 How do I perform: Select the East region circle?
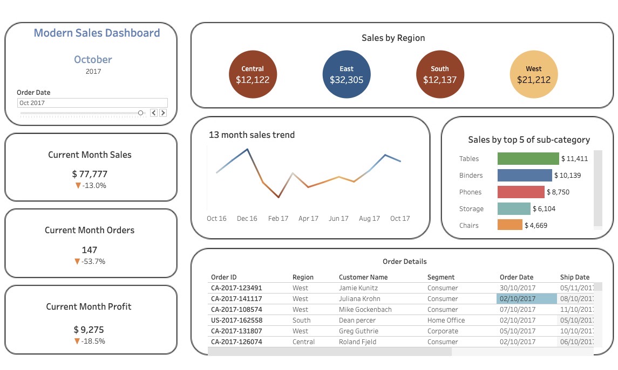point(347,75)
